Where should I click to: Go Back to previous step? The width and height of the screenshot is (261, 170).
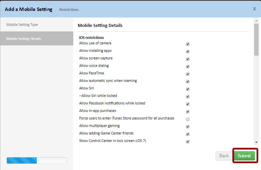click(224, 156)
